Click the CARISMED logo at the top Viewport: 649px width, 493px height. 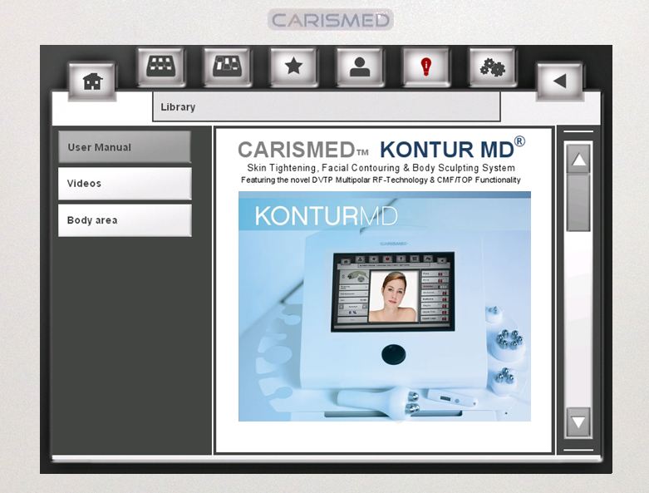click(x=330, y=19)
